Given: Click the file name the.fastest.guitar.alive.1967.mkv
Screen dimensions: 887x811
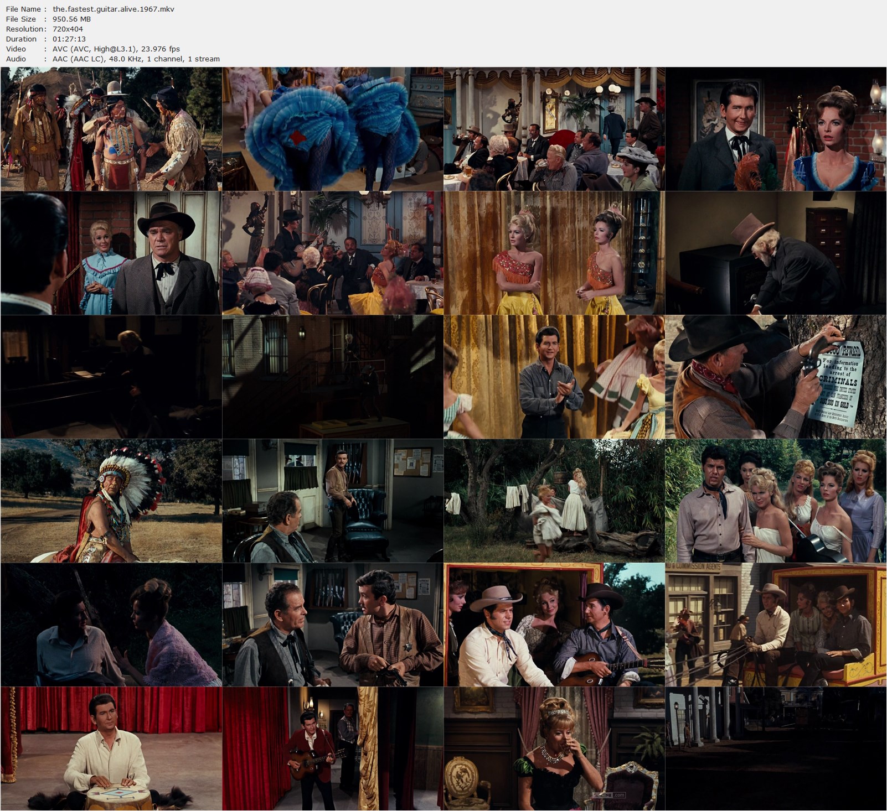Looking at the screenshot, I should pos(114,9).
